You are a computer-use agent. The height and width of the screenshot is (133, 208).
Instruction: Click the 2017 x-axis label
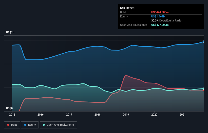pyautogui.click(x=69, y=115)
